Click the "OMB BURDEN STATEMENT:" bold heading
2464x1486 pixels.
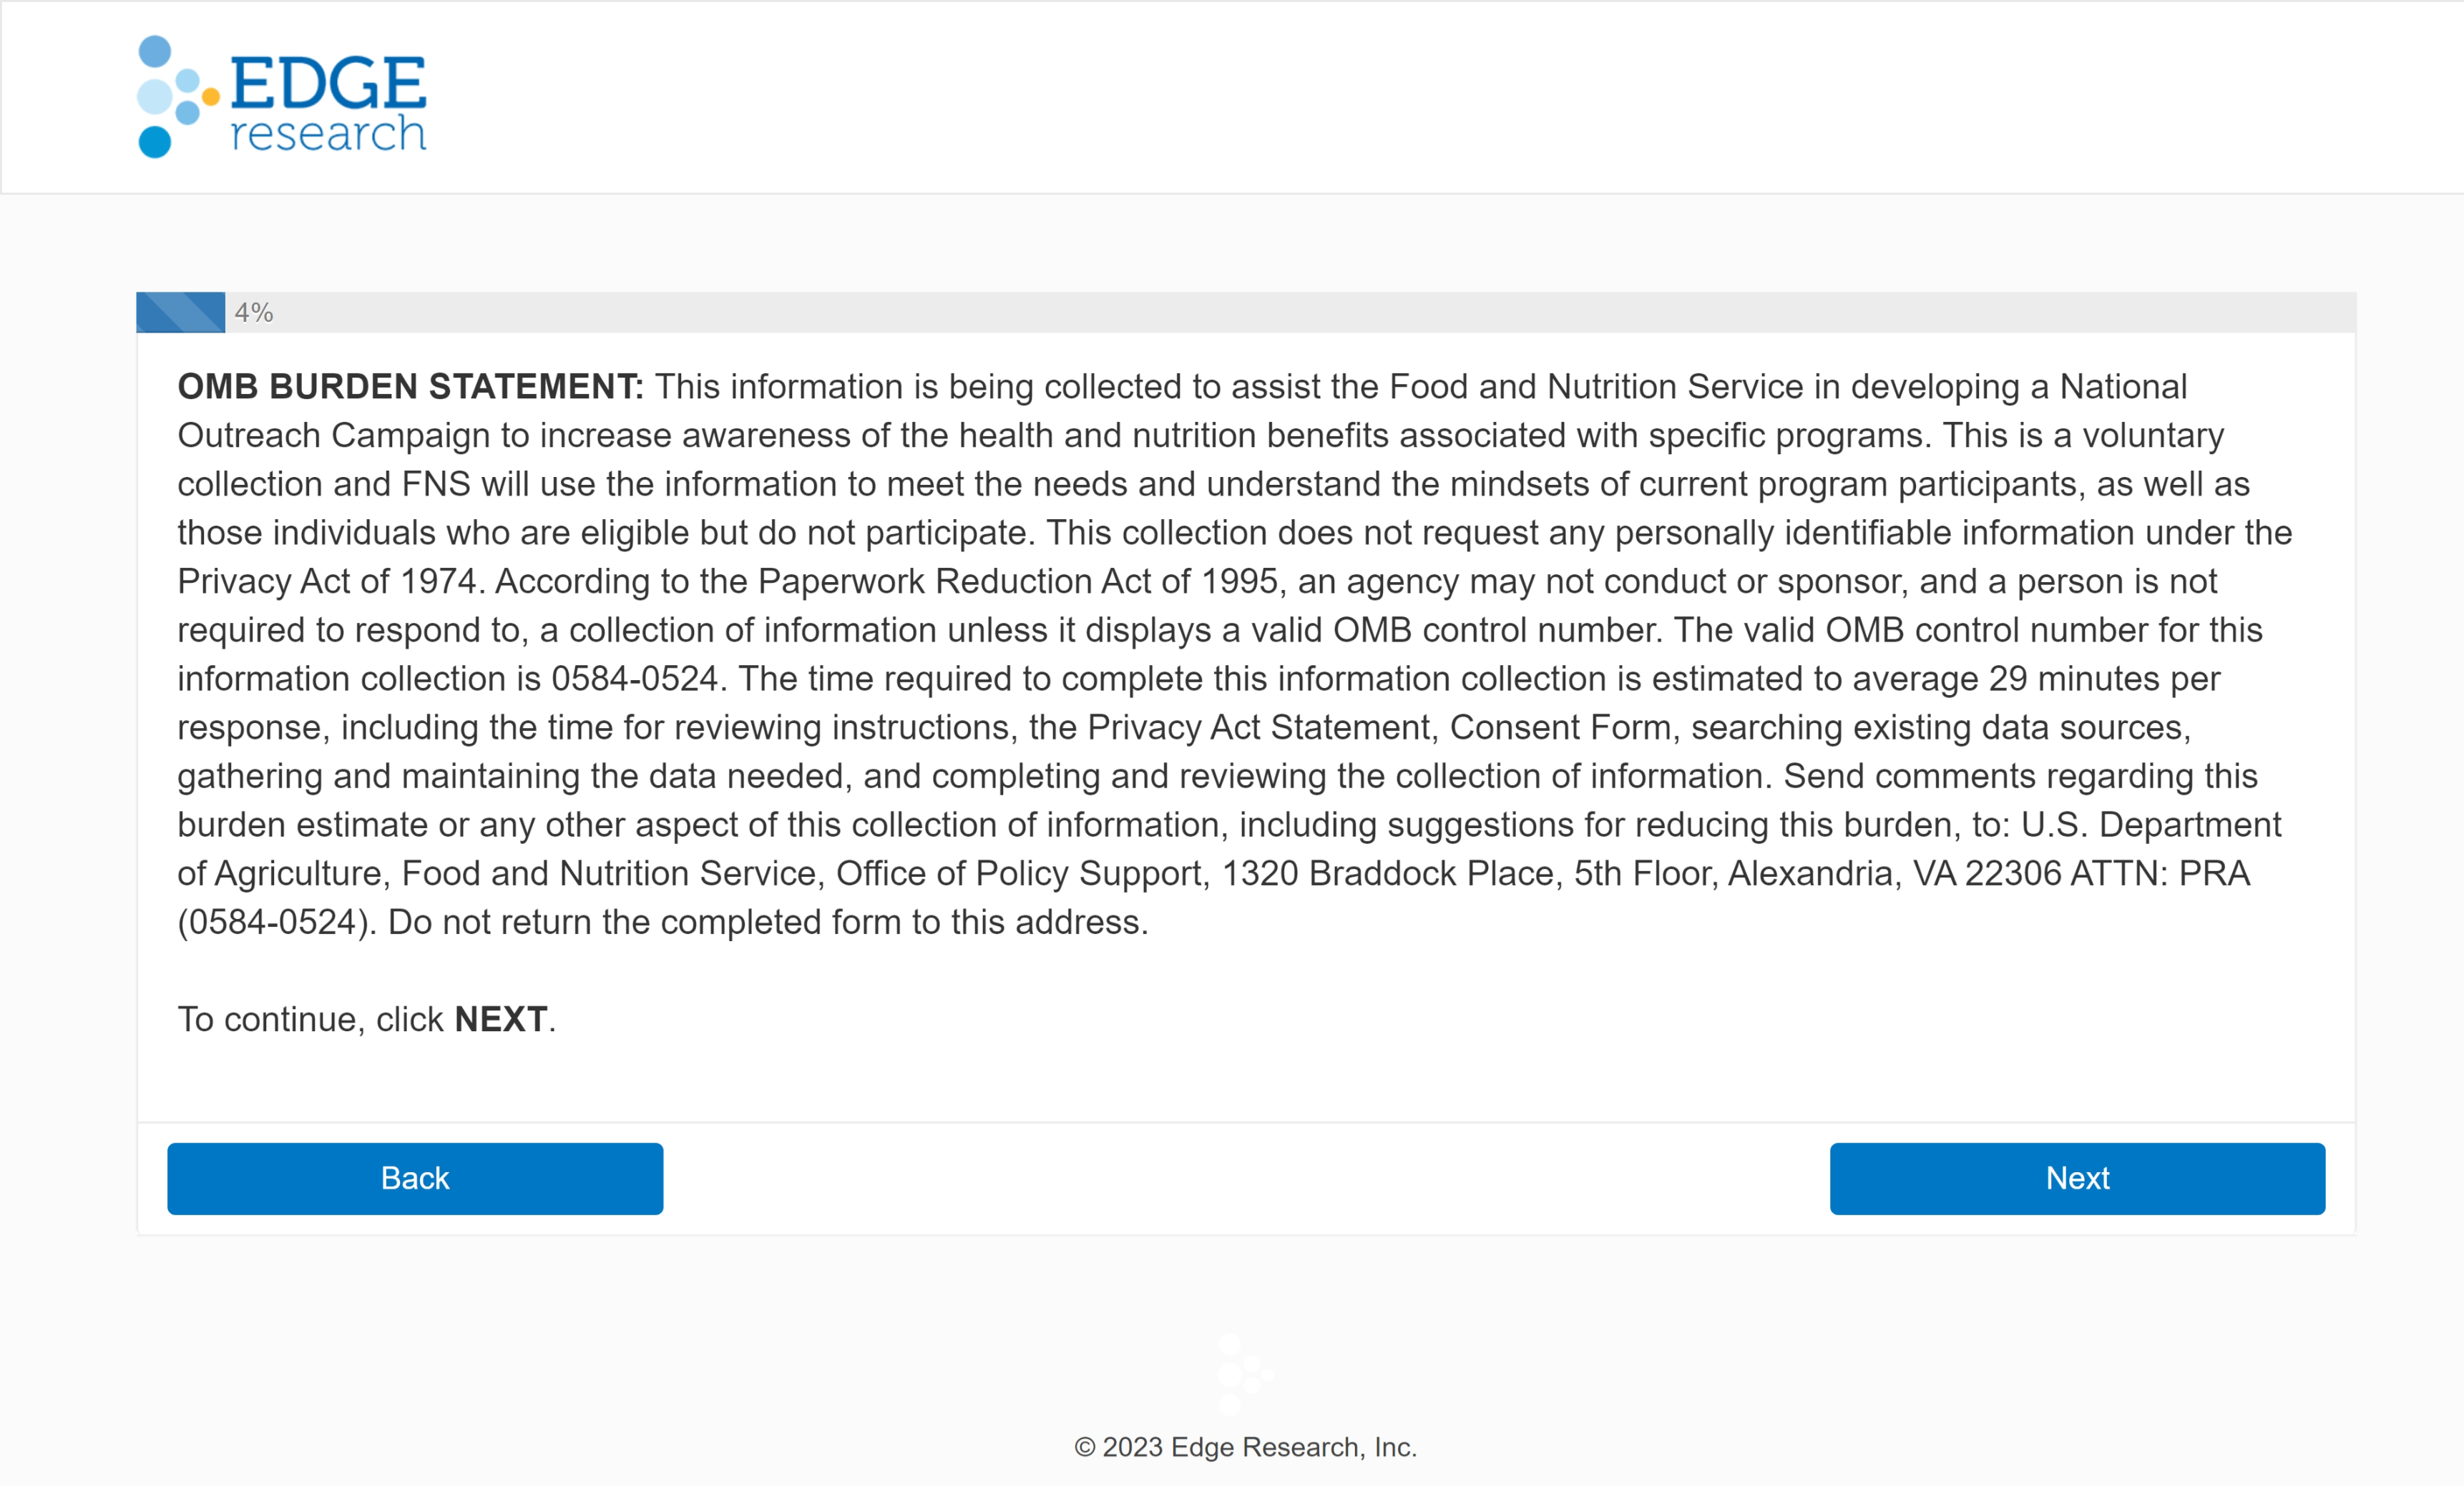[410, 387]
